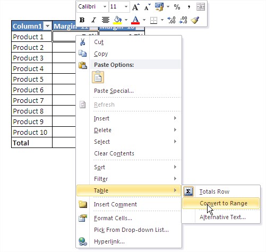The height and width of the screenshot is (252, 266).
Task: Click the Format Painter brush icon
Action: (195, 20)
